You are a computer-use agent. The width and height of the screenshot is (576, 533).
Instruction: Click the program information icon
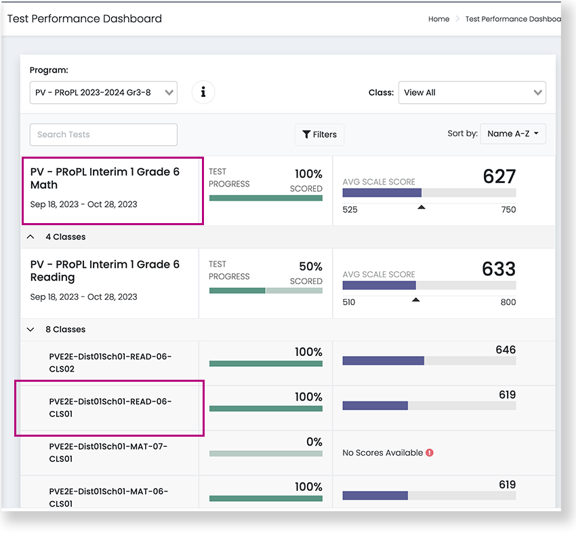pos(203,92)
